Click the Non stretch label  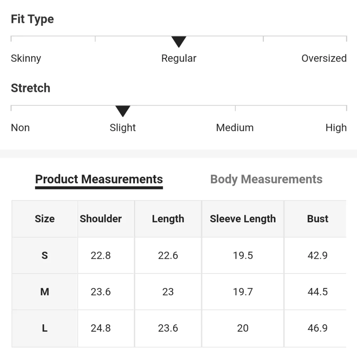tap(20, 127)
